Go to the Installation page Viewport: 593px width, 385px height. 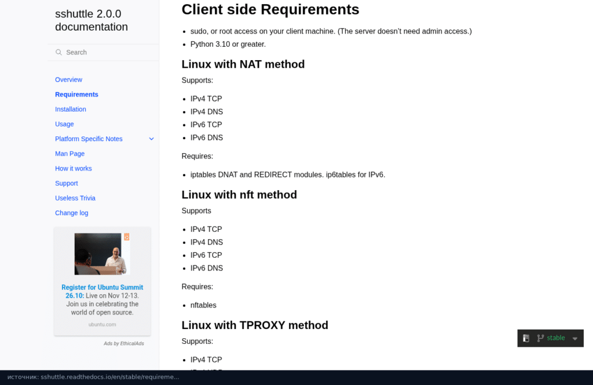click(x=71, y=109)
